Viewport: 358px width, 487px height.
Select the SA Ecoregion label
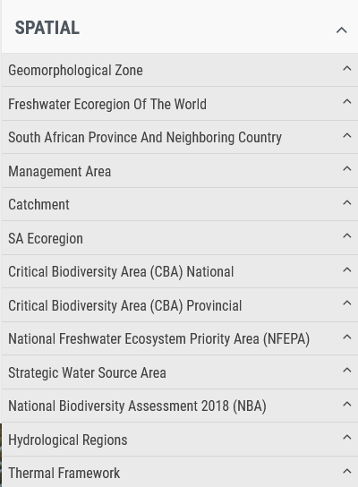[46, 238]
